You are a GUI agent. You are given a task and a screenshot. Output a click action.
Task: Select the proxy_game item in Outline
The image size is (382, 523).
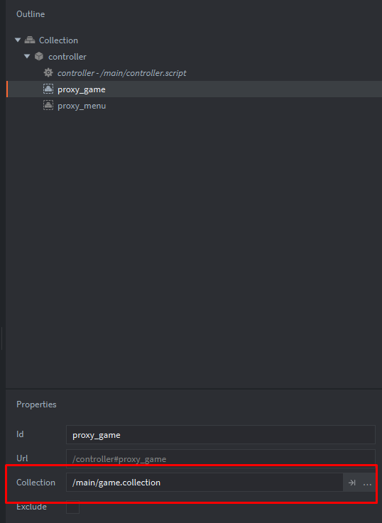82,89
